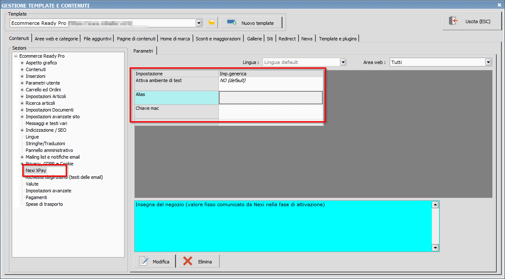Click the Attiva ambiente di test row label
Viewport: 505px width, 279px height.
coord(177,84)
